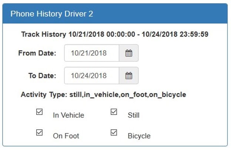Toggle the On Foot checkbox

tap(39, 133)
